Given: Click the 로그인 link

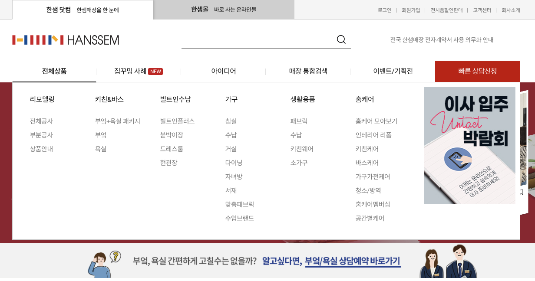Looking at the screenshot, I should pos(384,10).
